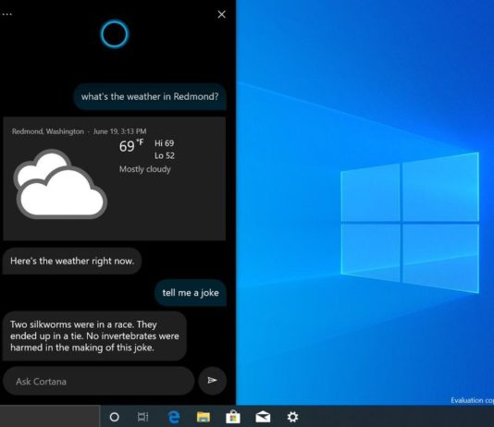
Task: Click the taskbar search box
Action: point(50,416)
